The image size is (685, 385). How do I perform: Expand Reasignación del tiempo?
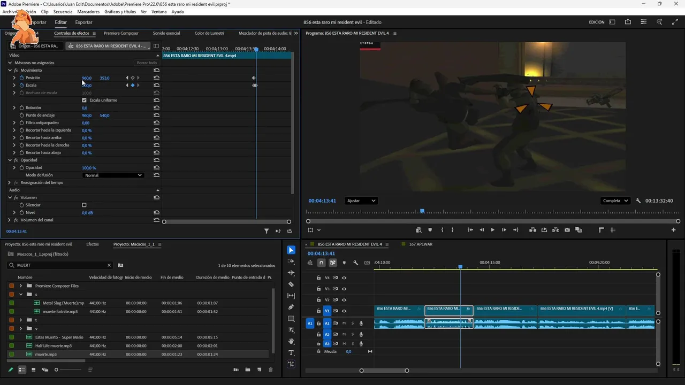[10, 182]
